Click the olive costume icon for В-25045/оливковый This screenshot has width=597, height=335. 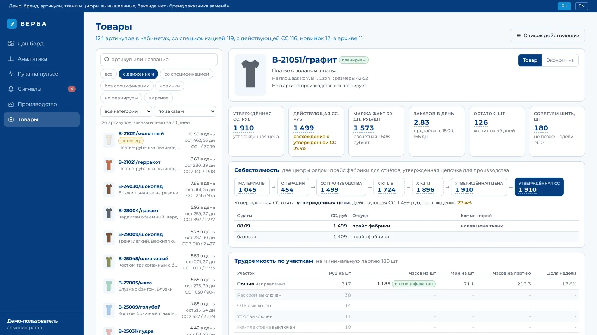pos(109,262)
